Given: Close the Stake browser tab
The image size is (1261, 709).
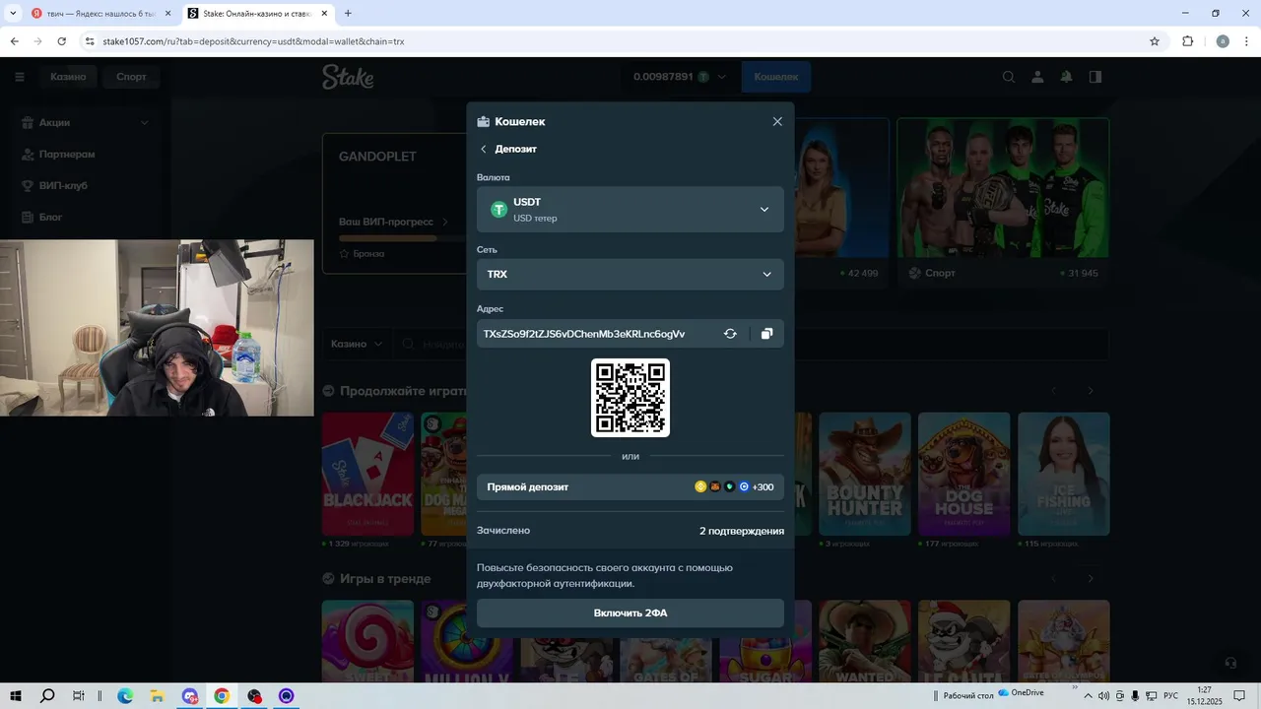Looking at the screenshot, I should click(x=323, y=14).
